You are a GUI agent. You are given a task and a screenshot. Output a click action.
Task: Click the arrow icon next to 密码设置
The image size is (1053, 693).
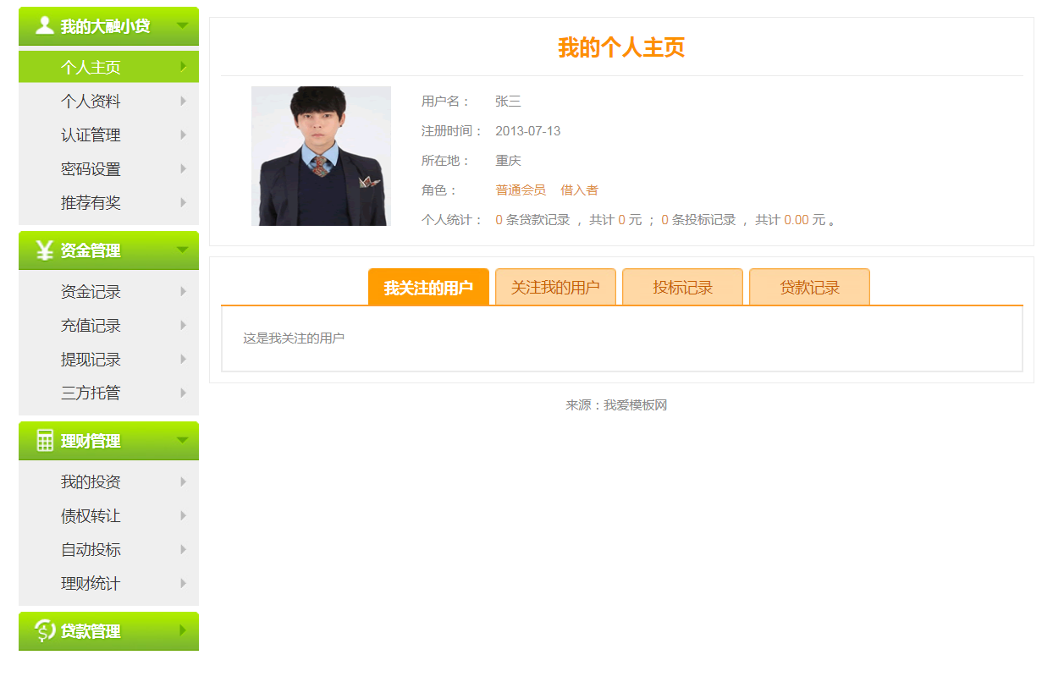183,169
